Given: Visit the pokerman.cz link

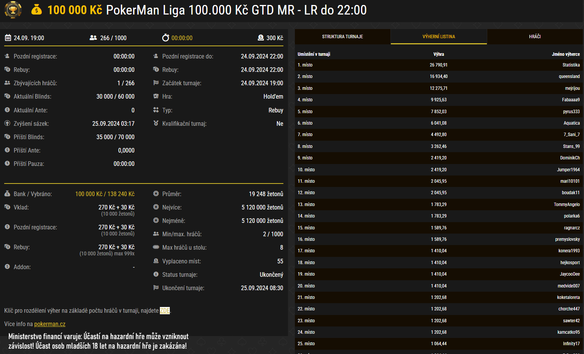Looking at the screenshot, I should (50, 324).
